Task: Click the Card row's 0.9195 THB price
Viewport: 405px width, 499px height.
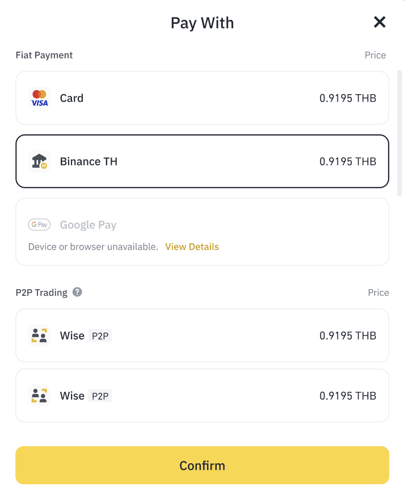Action: click(x=348, y=98)
